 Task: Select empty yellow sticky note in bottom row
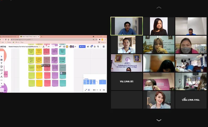point(39,83)
